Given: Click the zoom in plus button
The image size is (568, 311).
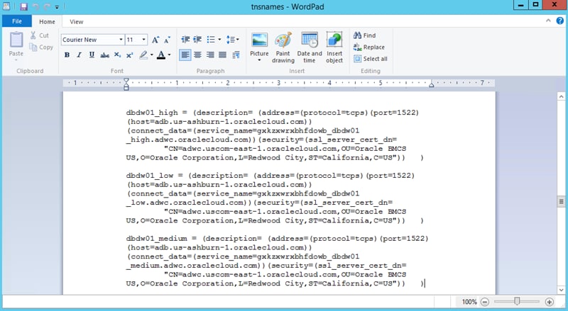Looking at the screenshot, I should [x=549, y=302].
